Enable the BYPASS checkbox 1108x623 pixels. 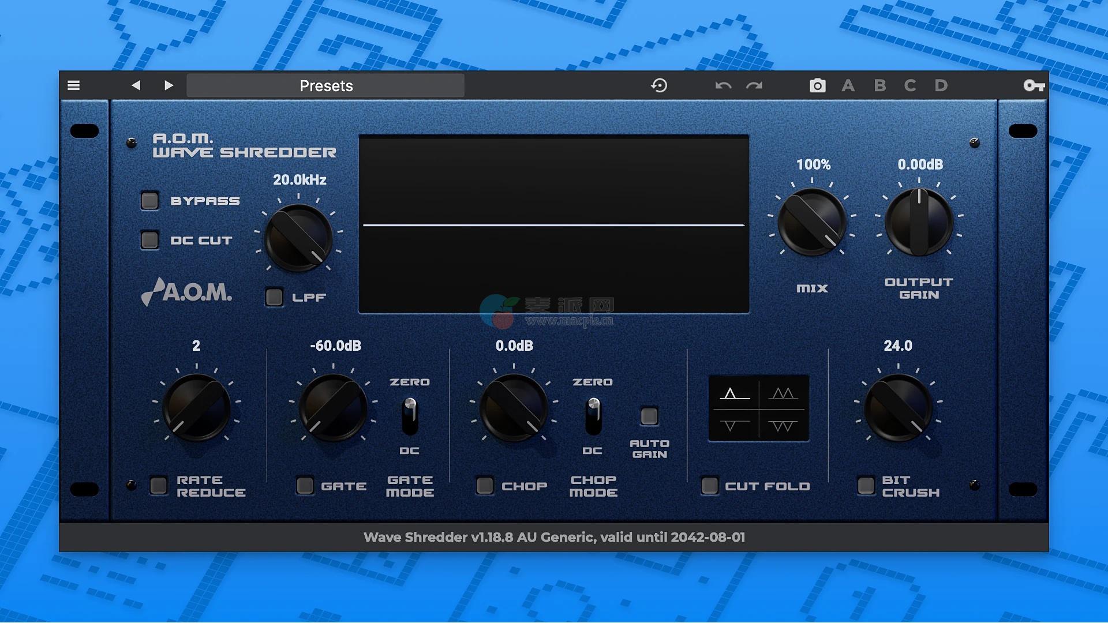point(149,201)
